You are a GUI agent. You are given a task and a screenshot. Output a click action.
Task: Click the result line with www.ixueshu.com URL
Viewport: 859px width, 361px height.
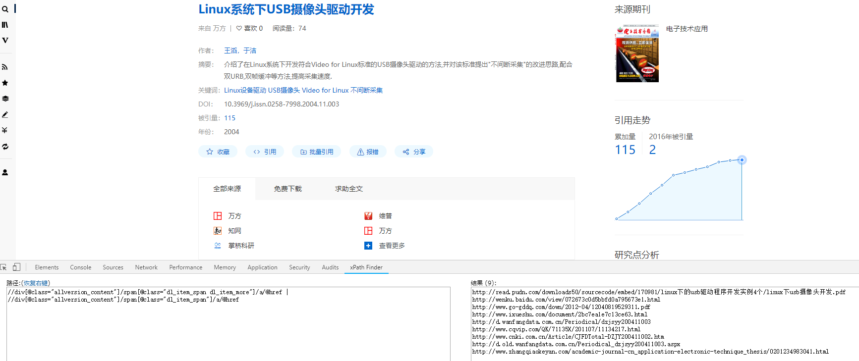560,314
